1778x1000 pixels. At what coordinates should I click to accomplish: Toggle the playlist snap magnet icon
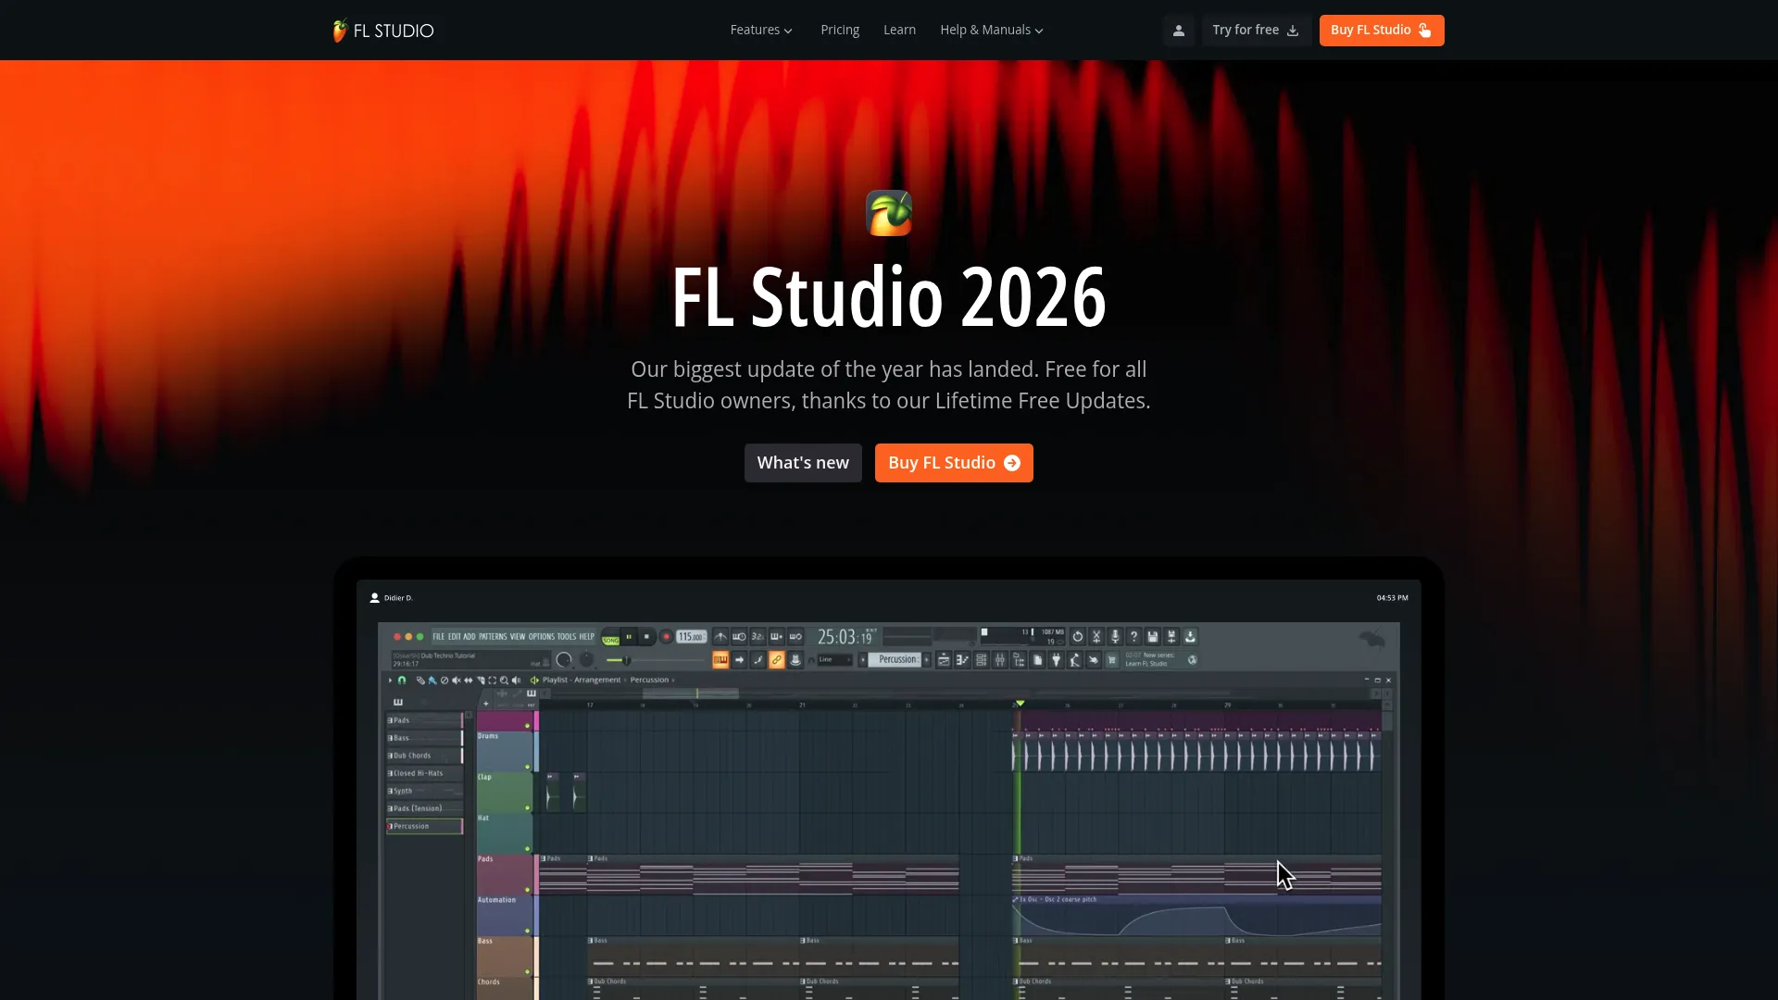(402, 681)
